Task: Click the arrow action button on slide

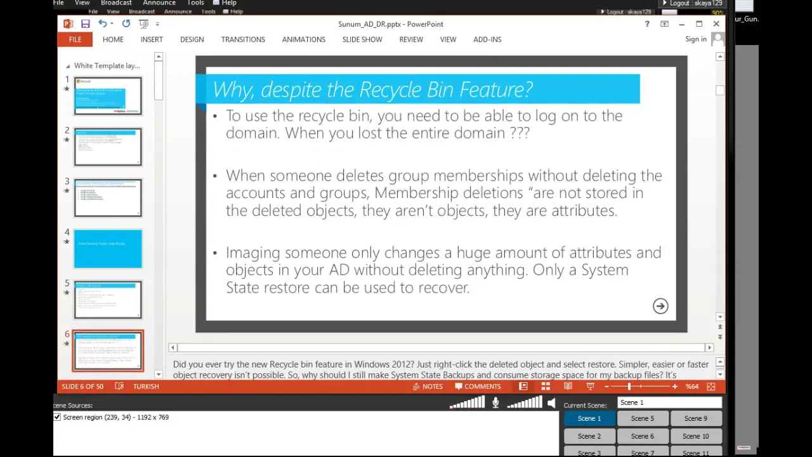Action: point(660,306)
